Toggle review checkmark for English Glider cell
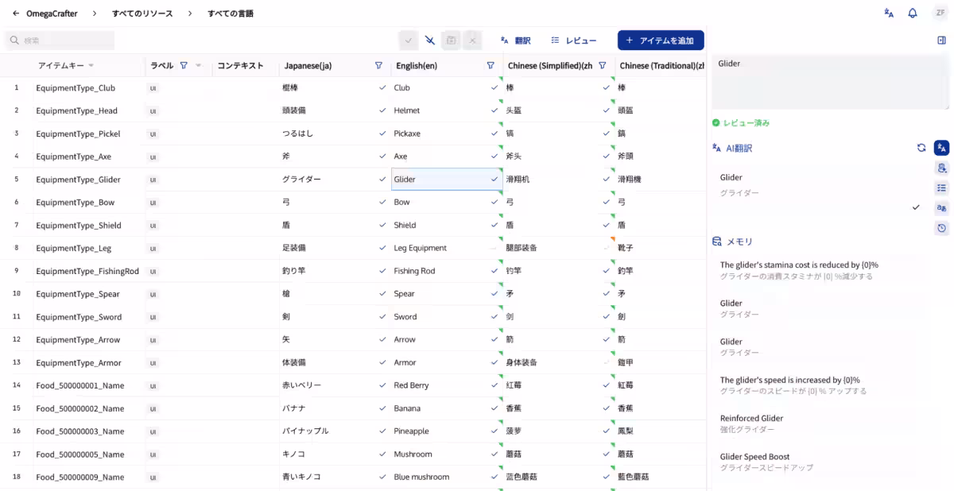Screen dimensions: 954x491 point(494,180)
